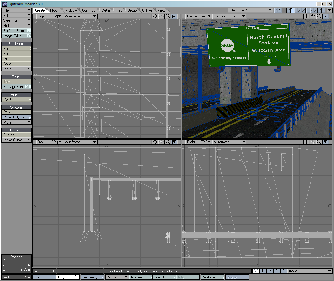Click the pan icon in the Perspective viewport
The height and width of the screenshot is (281, 334).
(306, 16)
